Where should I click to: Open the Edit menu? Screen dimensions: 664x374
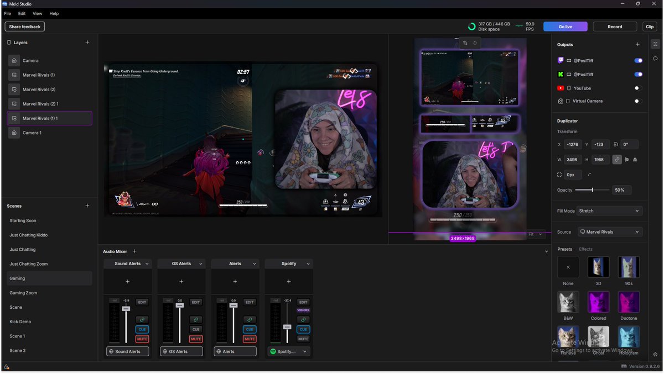[x=22, y=13]
